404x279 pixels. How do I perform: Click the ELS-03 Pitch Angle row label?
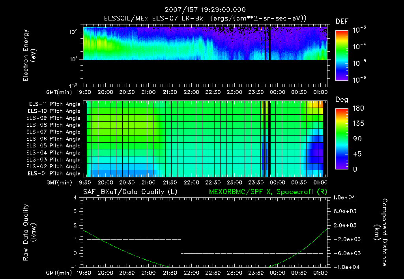pos(54,160)
